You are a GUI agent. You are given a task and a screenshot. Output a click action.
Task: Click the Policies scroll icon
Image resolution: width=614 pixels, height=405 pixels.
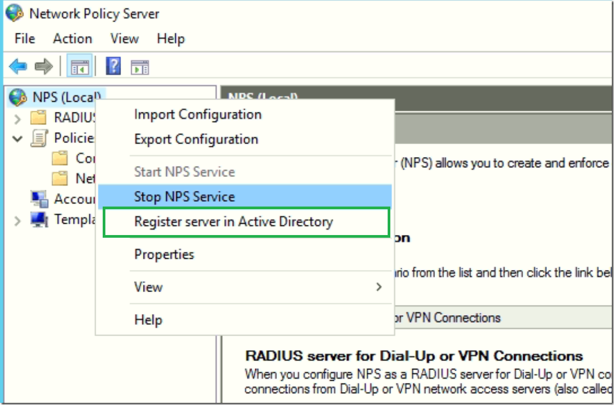coord(39,138)
